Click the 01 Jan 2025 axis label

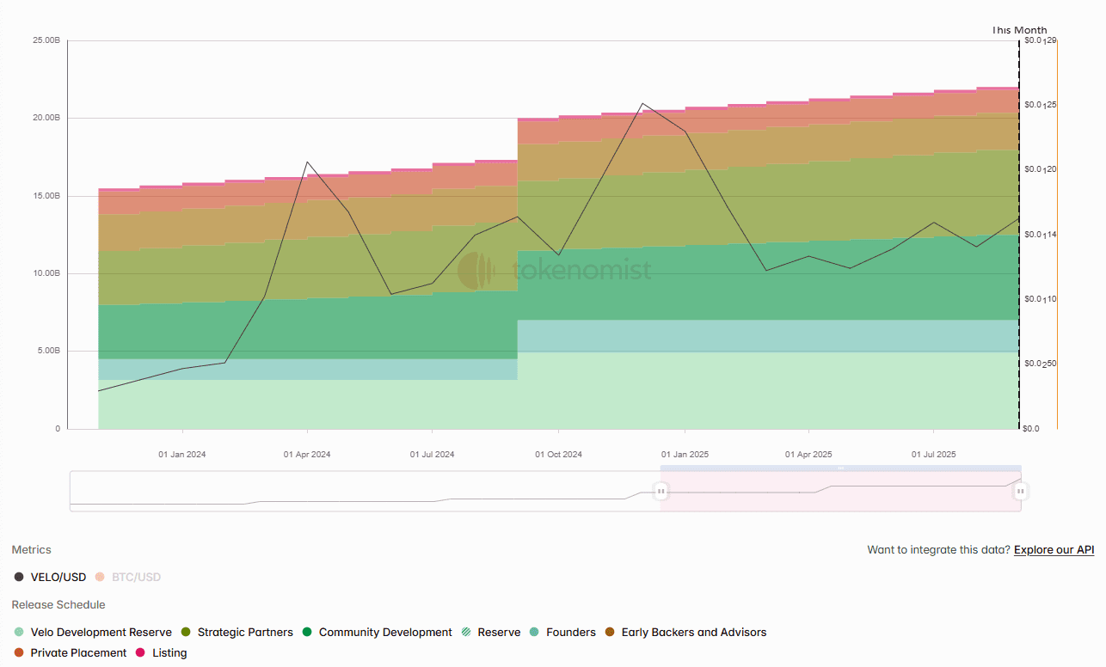[x=685, y=454]
